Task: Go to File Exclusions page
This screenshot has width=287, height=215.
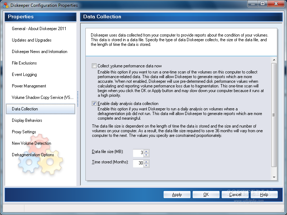Action: [x=24, y=63]
